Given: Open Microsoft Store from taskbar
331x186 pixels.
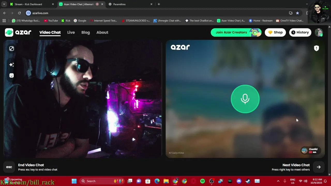Looking at the screenshot, I should (148, 181).
